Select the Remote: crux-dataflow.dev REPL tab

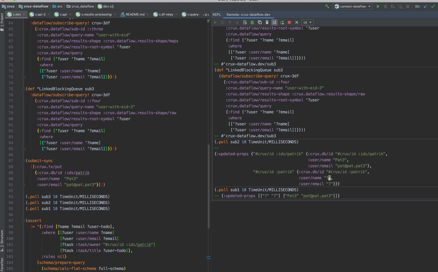pyautogui.click(x=248, y=15)
